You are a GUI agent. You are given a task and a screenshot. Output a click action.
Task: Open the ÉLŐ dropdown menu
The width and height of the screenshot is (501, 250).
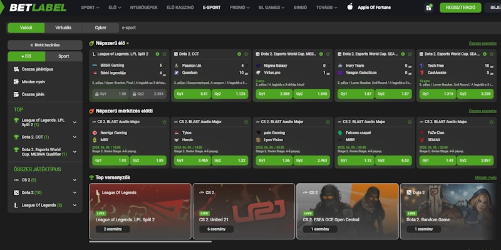pos(115,7)
